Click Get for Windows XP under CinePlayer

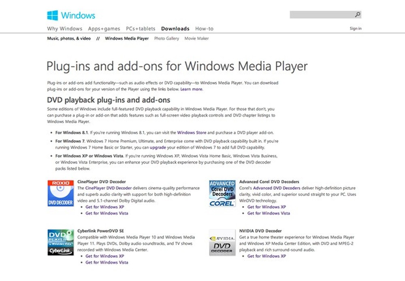click(x=105, y=207)
